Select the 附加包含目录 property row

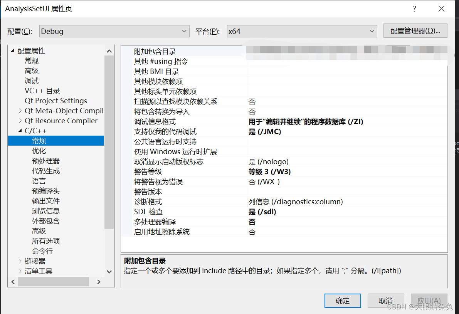coord(284,52)
